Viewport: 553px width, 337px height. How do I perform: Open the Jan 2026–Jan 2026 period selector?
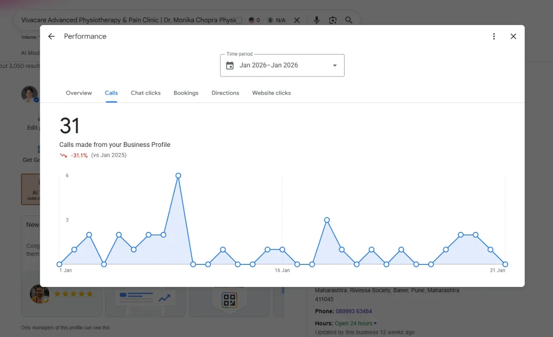(282, 65)
